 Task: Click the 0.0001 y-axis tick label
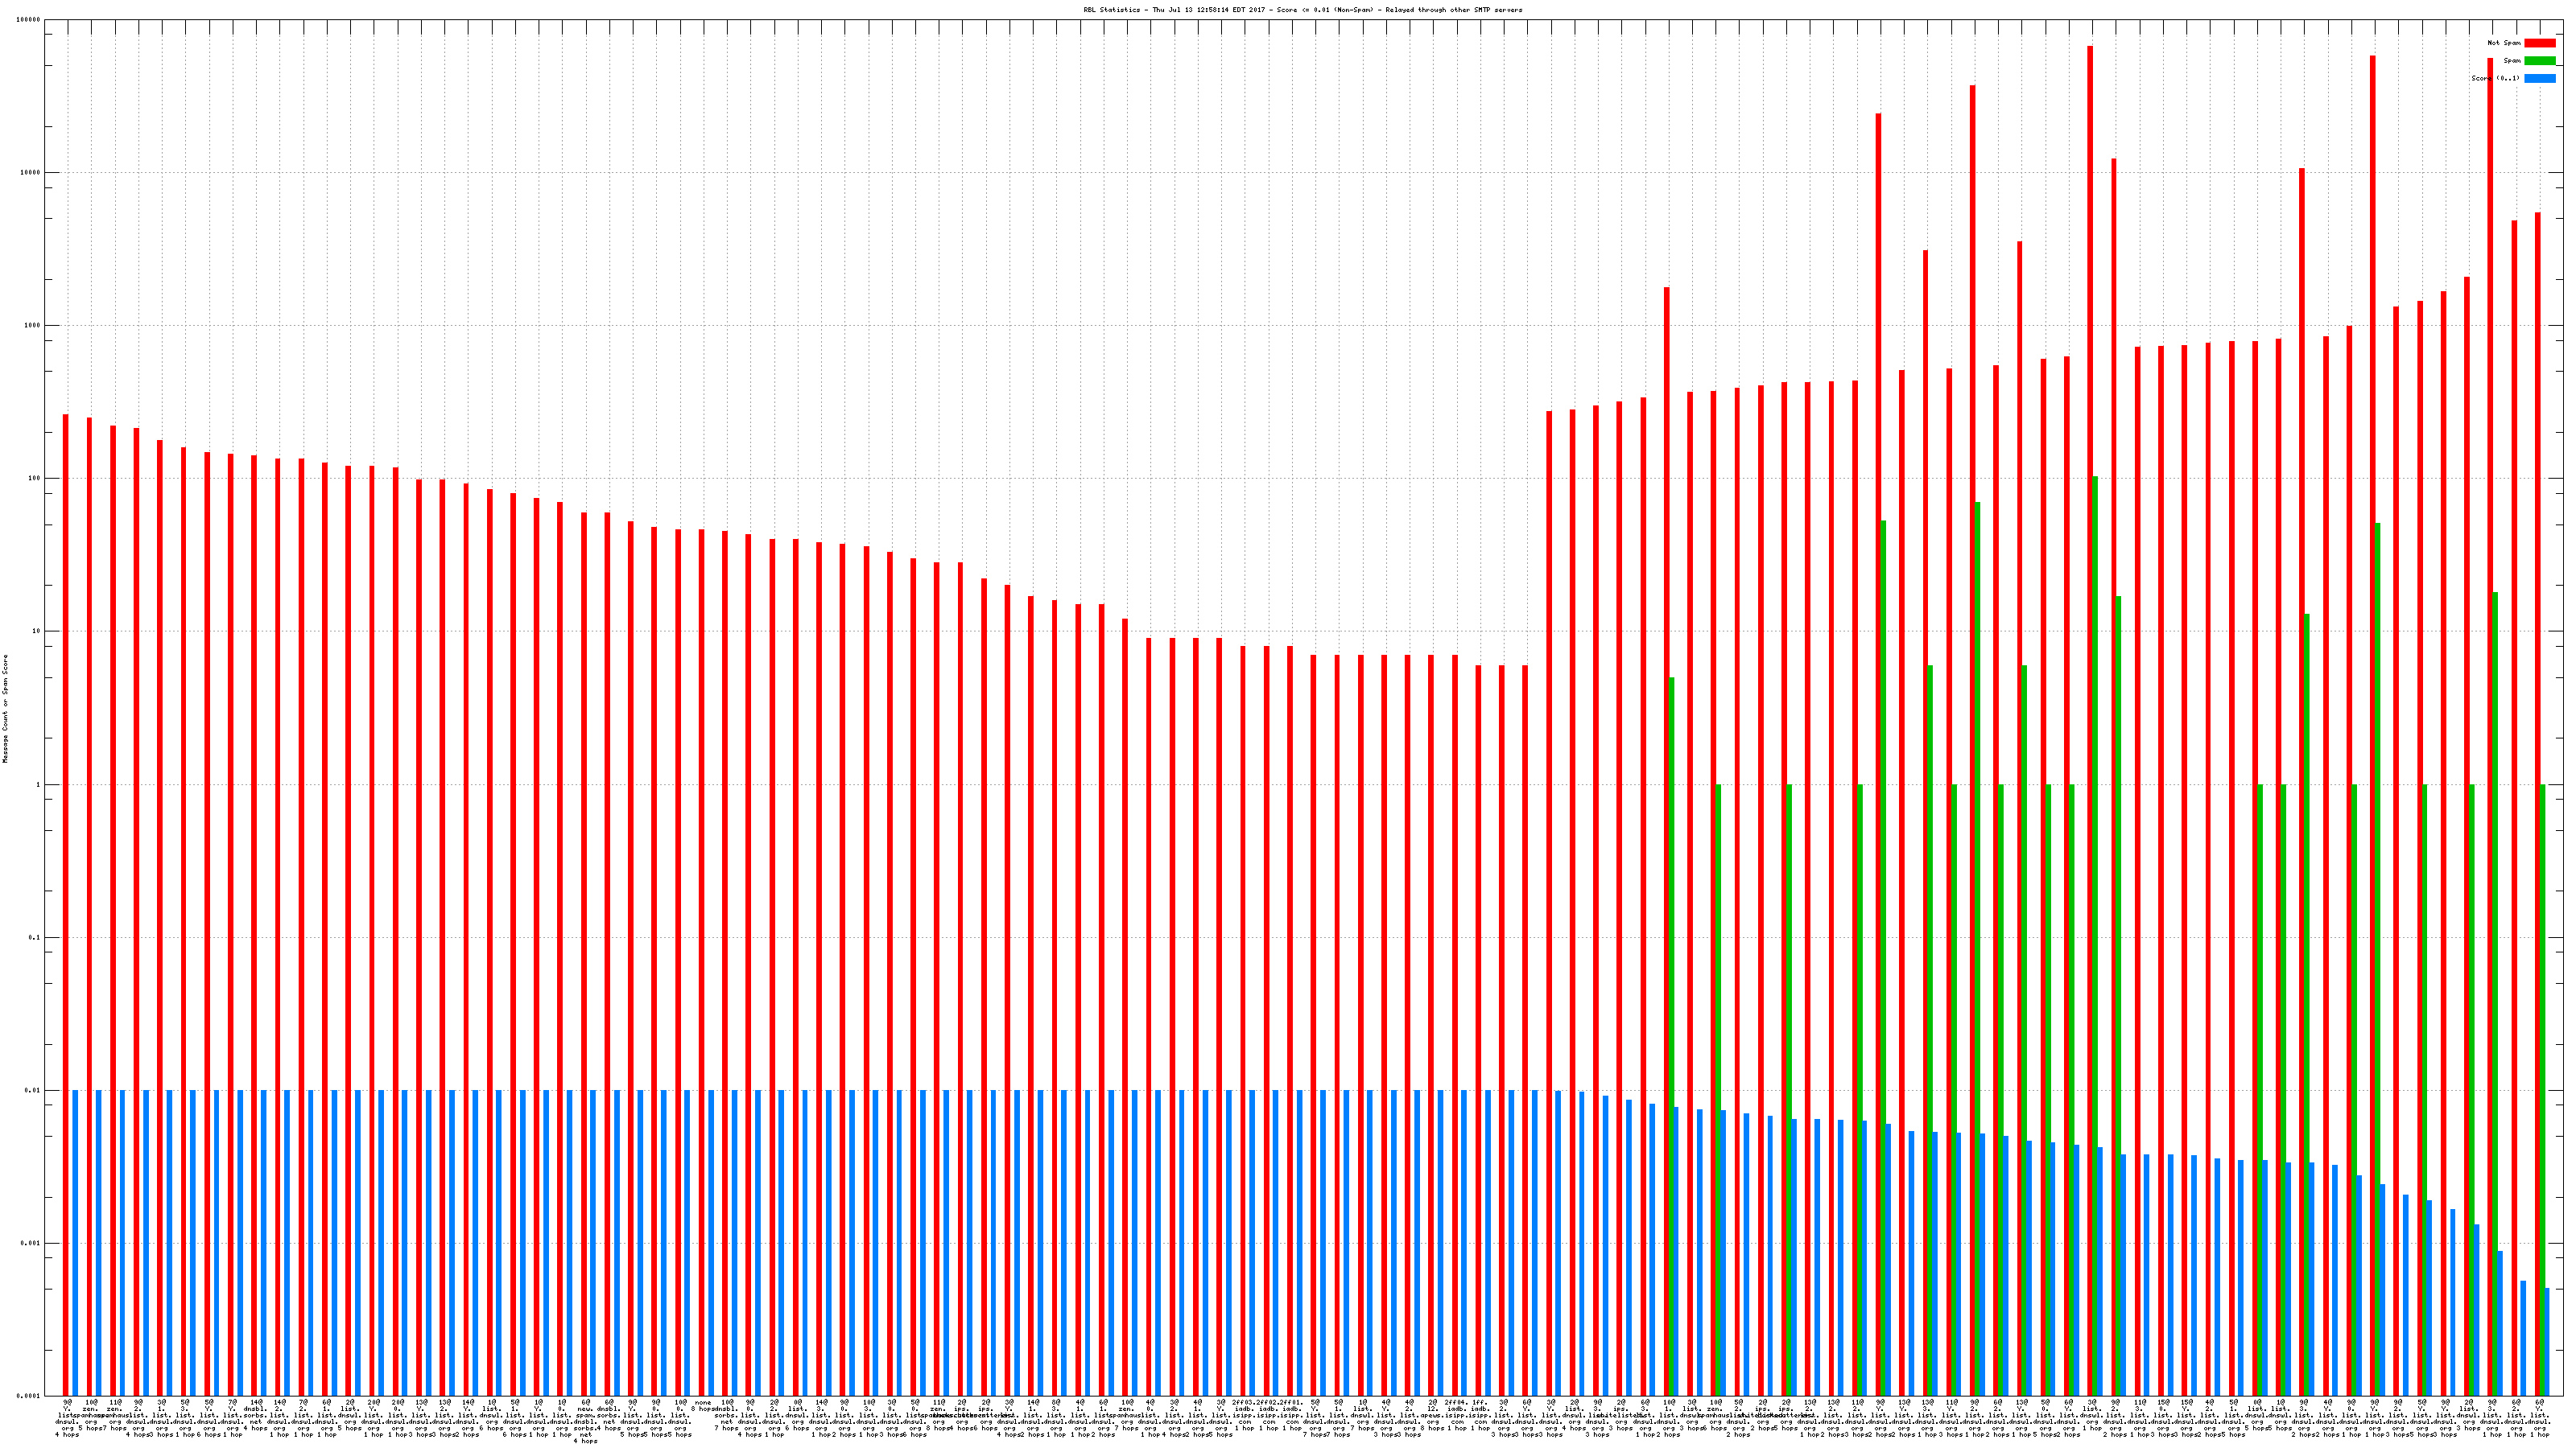pyautogui.click(x=29, y=1395)
